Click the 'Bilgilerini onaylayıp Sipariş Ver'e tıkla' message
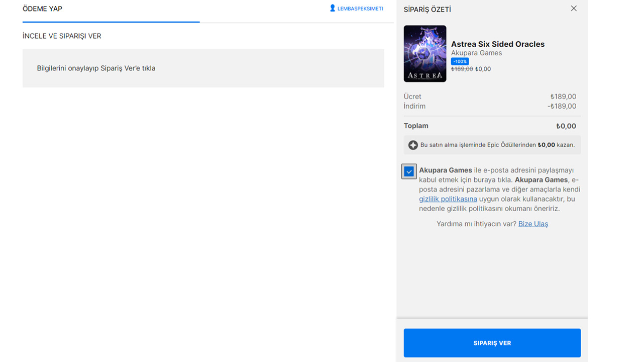Screen dimensions: 643x362 click(x=96, y=68)
